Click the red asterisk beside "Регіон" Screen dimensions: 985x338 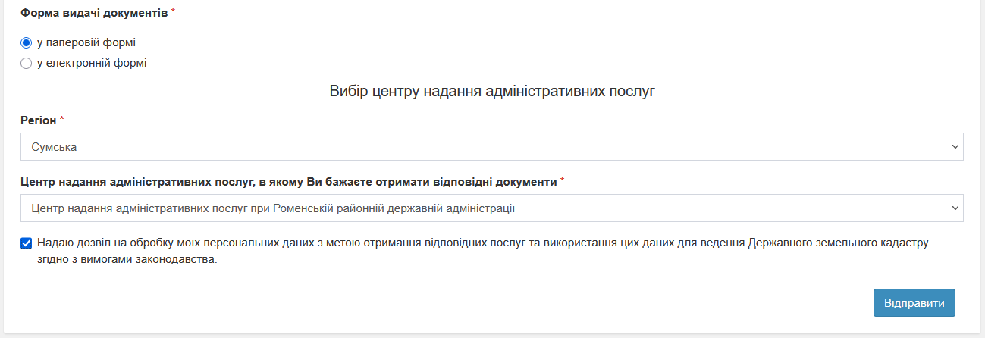pyautogui.click(x=62, y=120)
